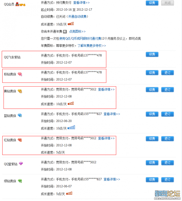
Task: Click 蓝钻贵族 start date 2012-06-20
Action: point(64,121)
